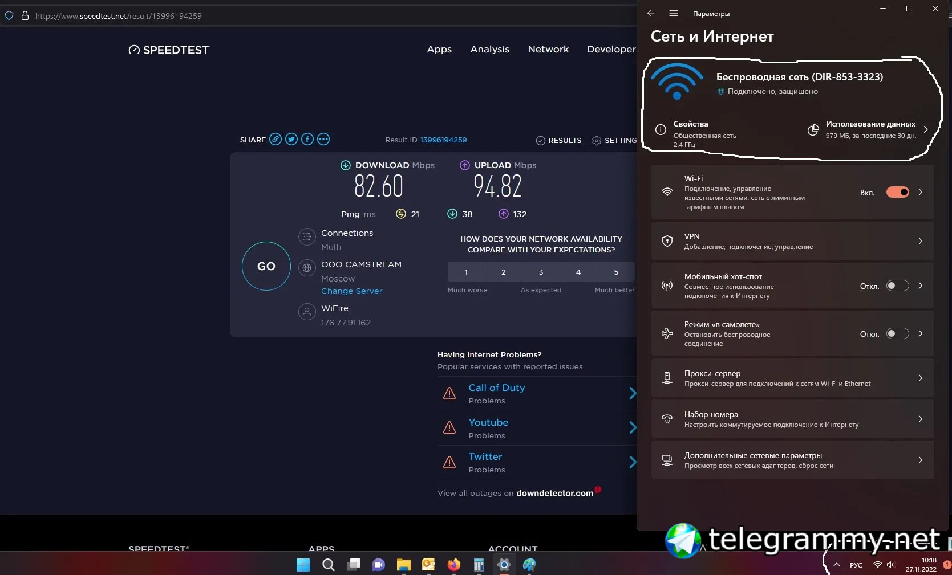Image resolution: width=952 pixels, height=575 pixels.
Task: Open Task View on the taskbar
Action: [354, 565]
